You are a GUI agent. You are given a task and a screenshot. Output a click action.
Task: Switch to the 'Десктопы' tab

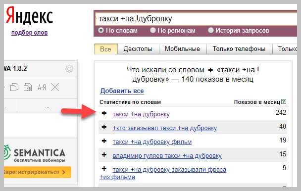pos(138,49)
